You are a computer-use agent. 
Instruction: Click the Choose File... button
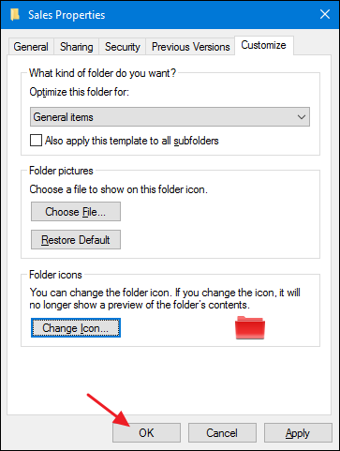(x=76, y=212)
